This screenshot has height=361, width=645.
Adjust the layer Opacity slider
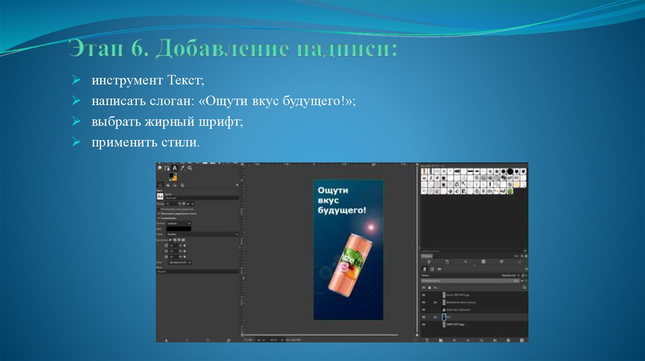(470, 280)
